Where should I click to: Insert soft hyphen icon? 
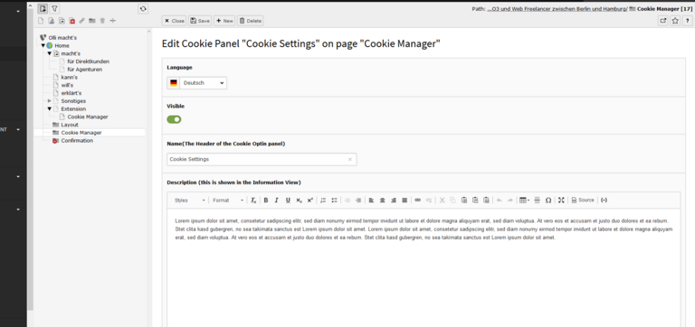pos(604,200)
